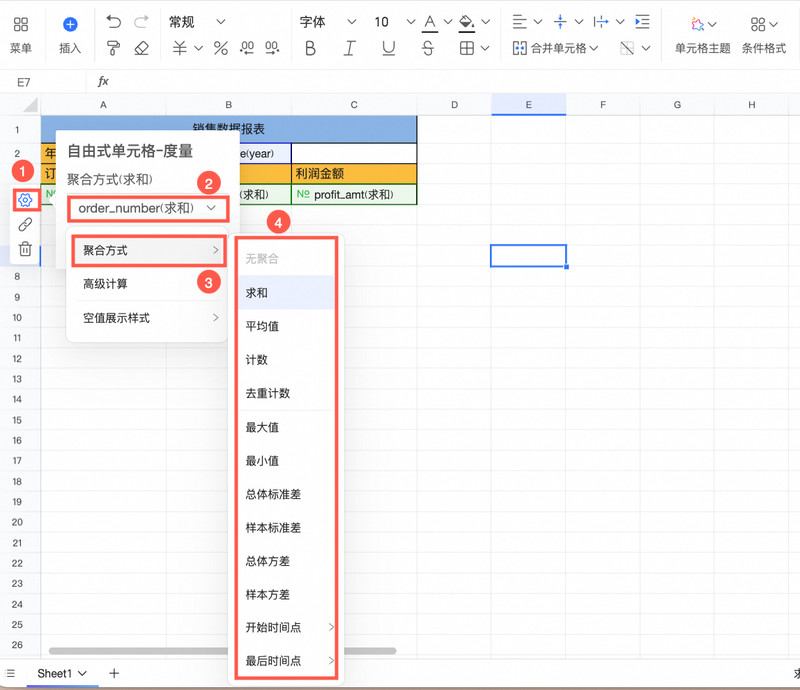Click the cell borders icon

(x=466, y=48)
